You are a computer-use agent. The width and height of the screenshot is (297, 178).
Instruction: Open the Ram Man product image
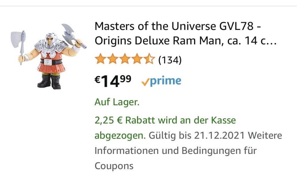pyautogui.click(x=48, y=56)
